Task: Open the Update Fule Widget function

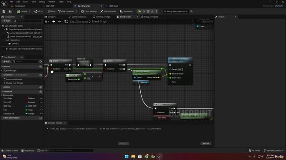Action: click(x=14, y=83)
